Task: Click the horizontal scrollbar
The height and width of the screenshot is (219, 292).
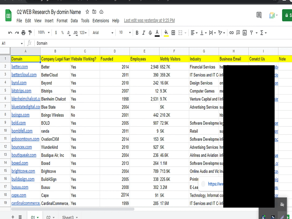Action: pos(73,209)
